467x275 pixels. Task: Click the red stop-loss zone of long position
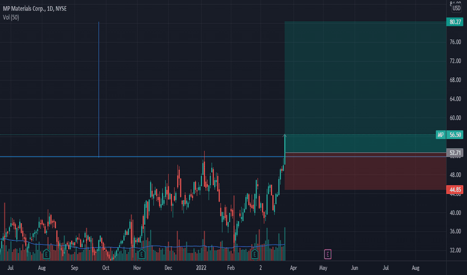(365, 171)
